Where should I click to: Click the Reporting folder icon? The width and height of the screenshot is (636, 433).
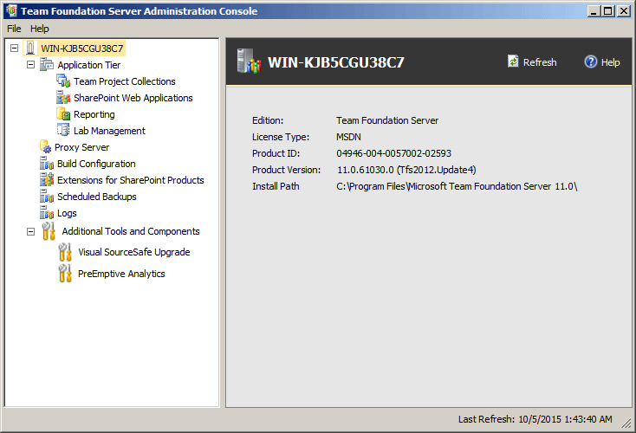[63, 114]
